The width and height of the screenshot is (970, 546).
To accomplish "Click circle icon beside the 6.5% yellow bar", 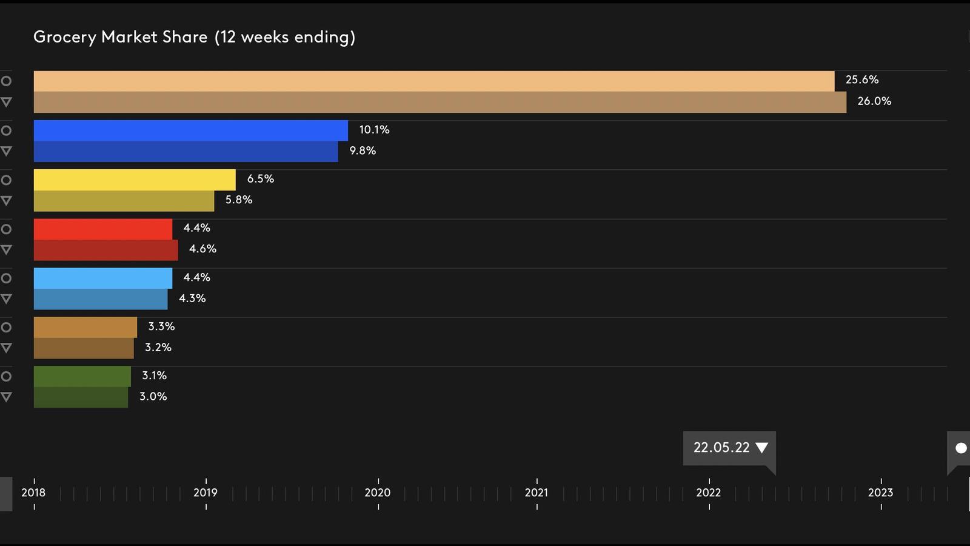I will click(6, 180).
